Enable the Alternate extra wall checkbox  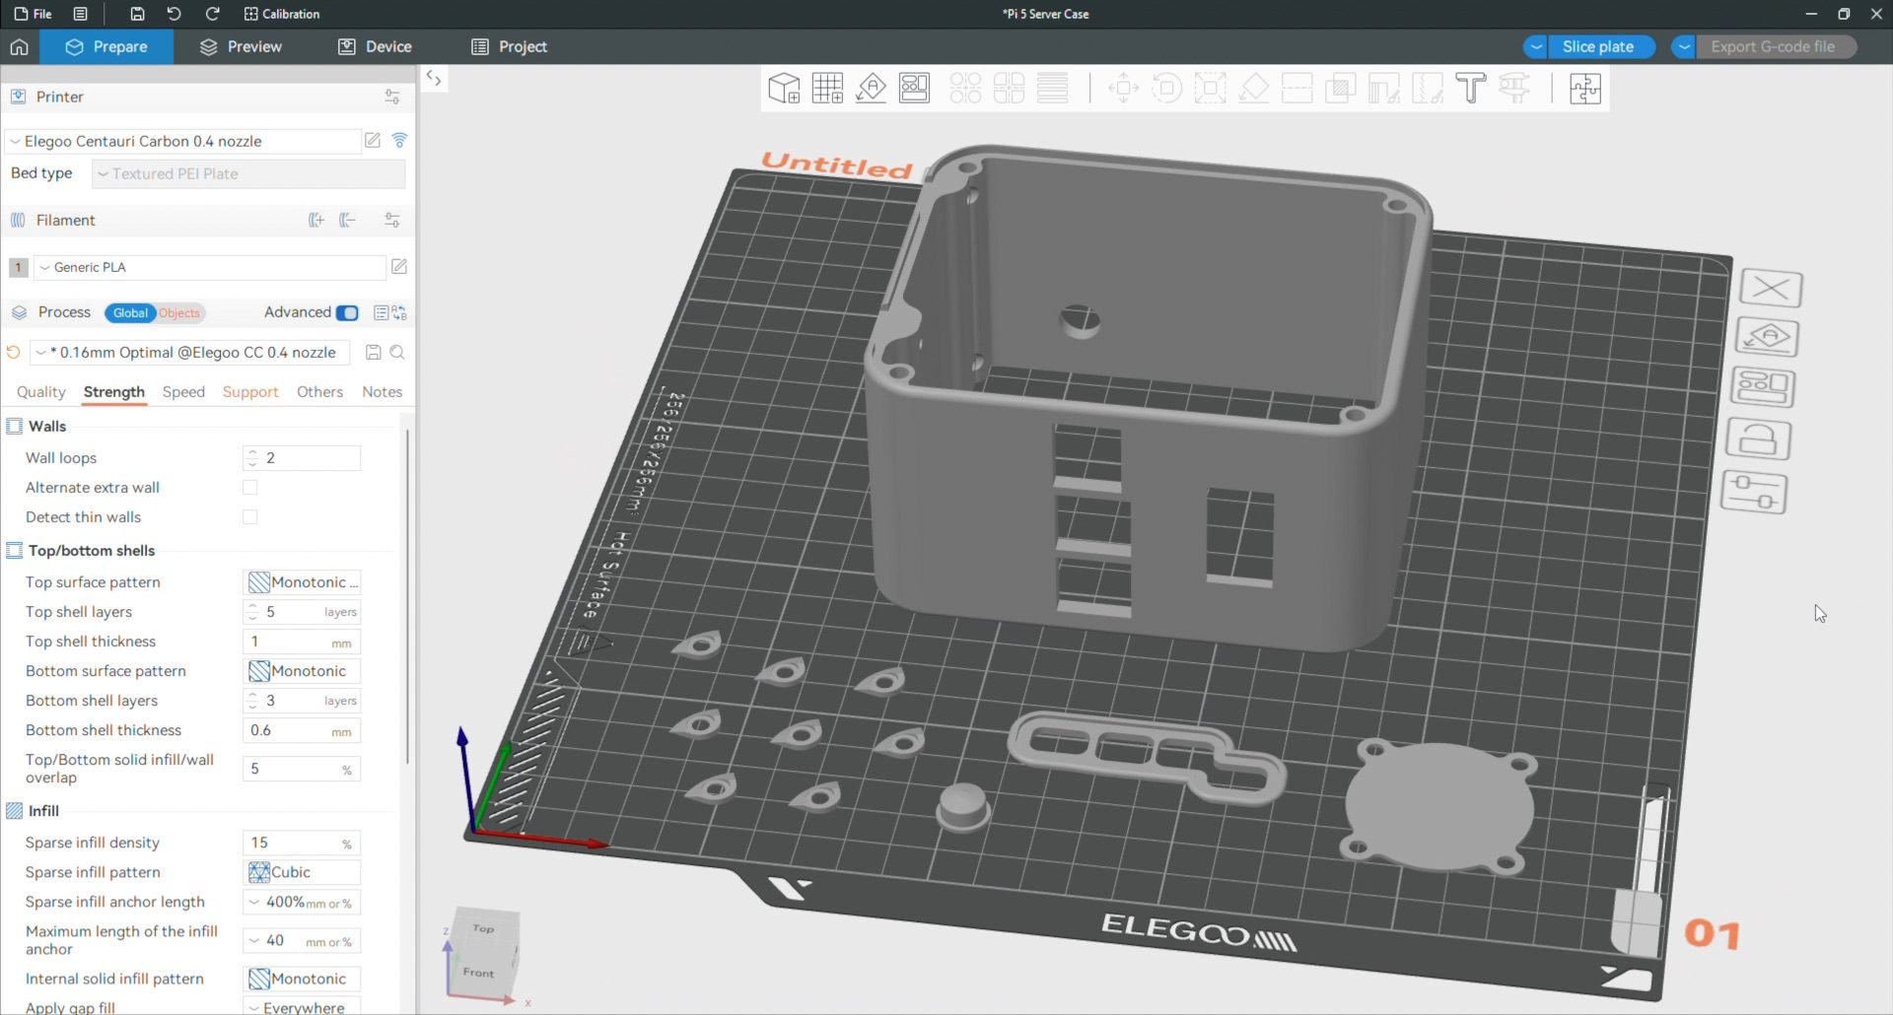click(250, 488)
